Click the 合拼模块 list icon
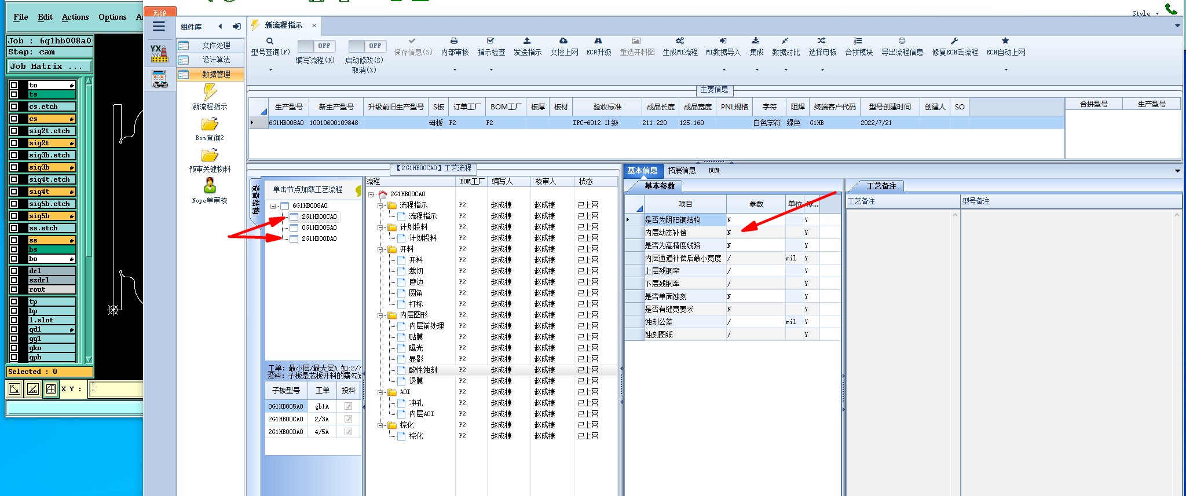The image size is (1186, 496). click(858, 41)
